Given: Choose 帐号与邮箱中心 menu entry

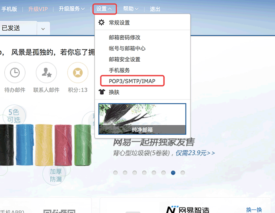Looking at the screenshot, I should [127, 48].
